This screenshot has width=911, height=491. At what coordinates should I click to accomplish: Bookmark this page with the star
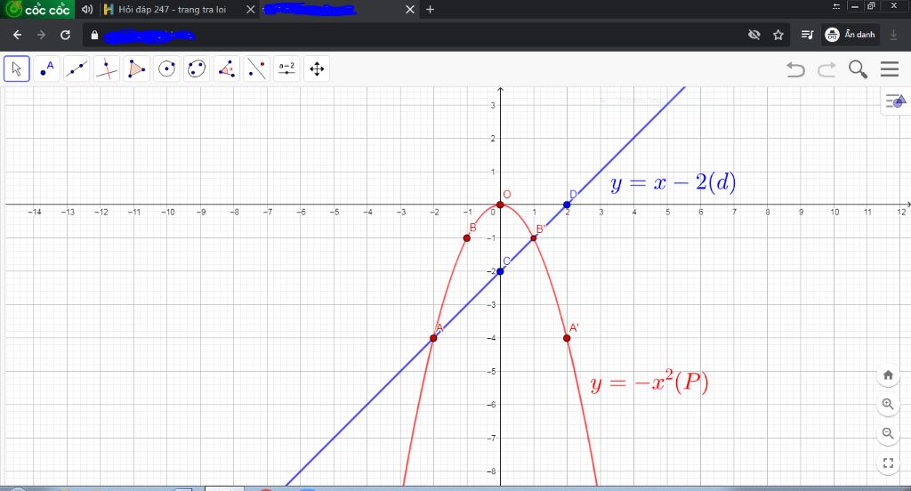click(778, 35)
